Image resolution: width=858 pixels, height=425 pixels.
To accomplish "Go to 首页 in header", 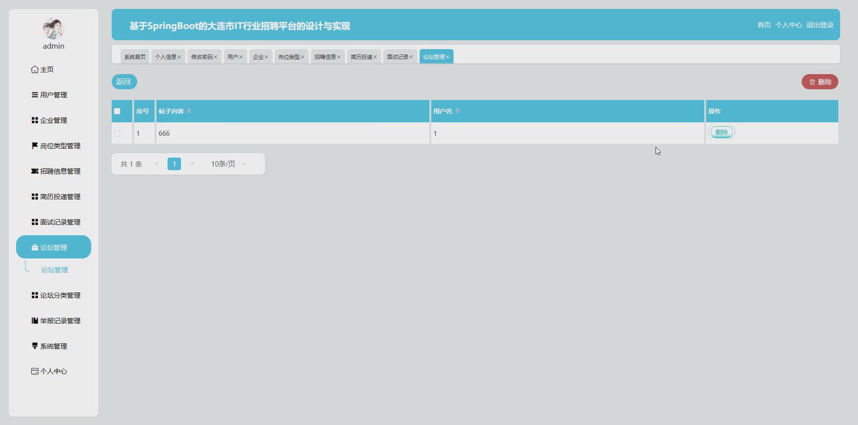I will [x=764, y=25].
